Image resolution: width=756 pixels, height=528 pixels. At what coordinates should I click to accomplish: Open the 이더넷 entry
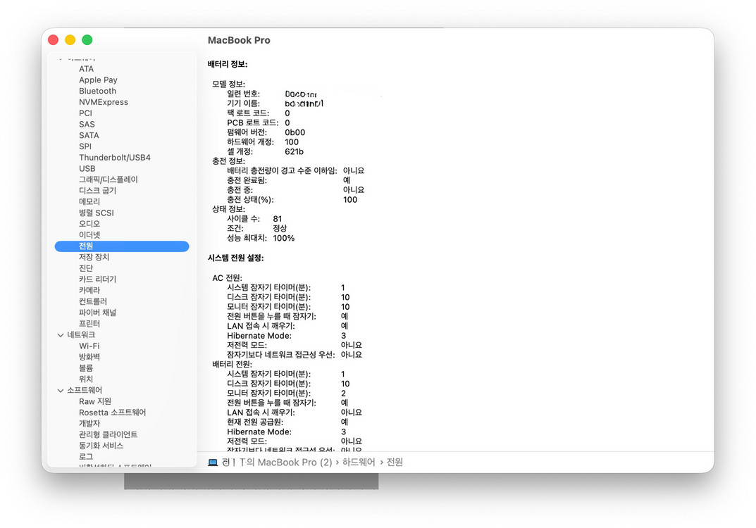coord(89,234)
